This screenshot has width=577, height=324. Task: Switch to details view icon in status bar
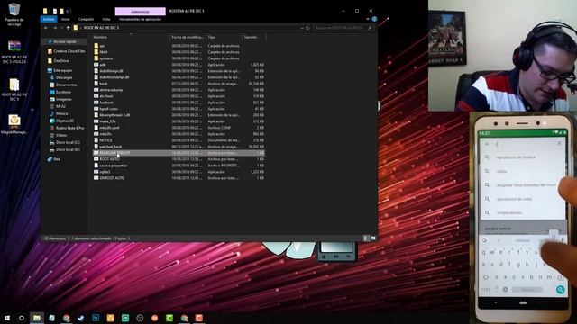366,238
